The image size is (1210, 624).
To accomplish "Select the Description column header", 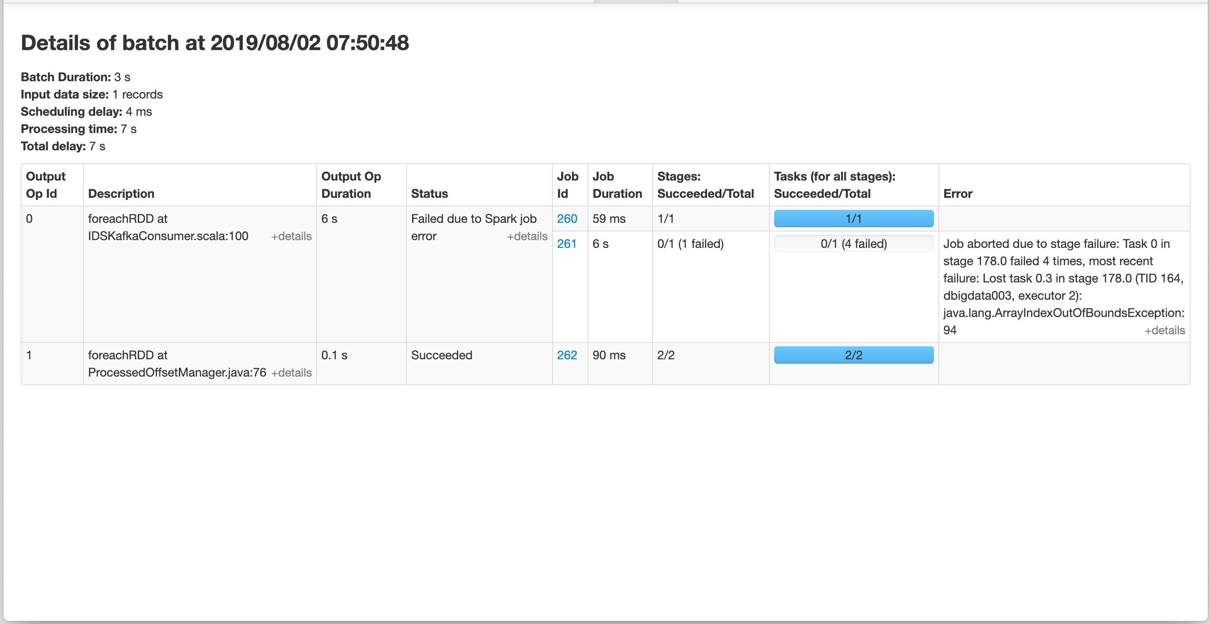I will (x=121, y=193).
